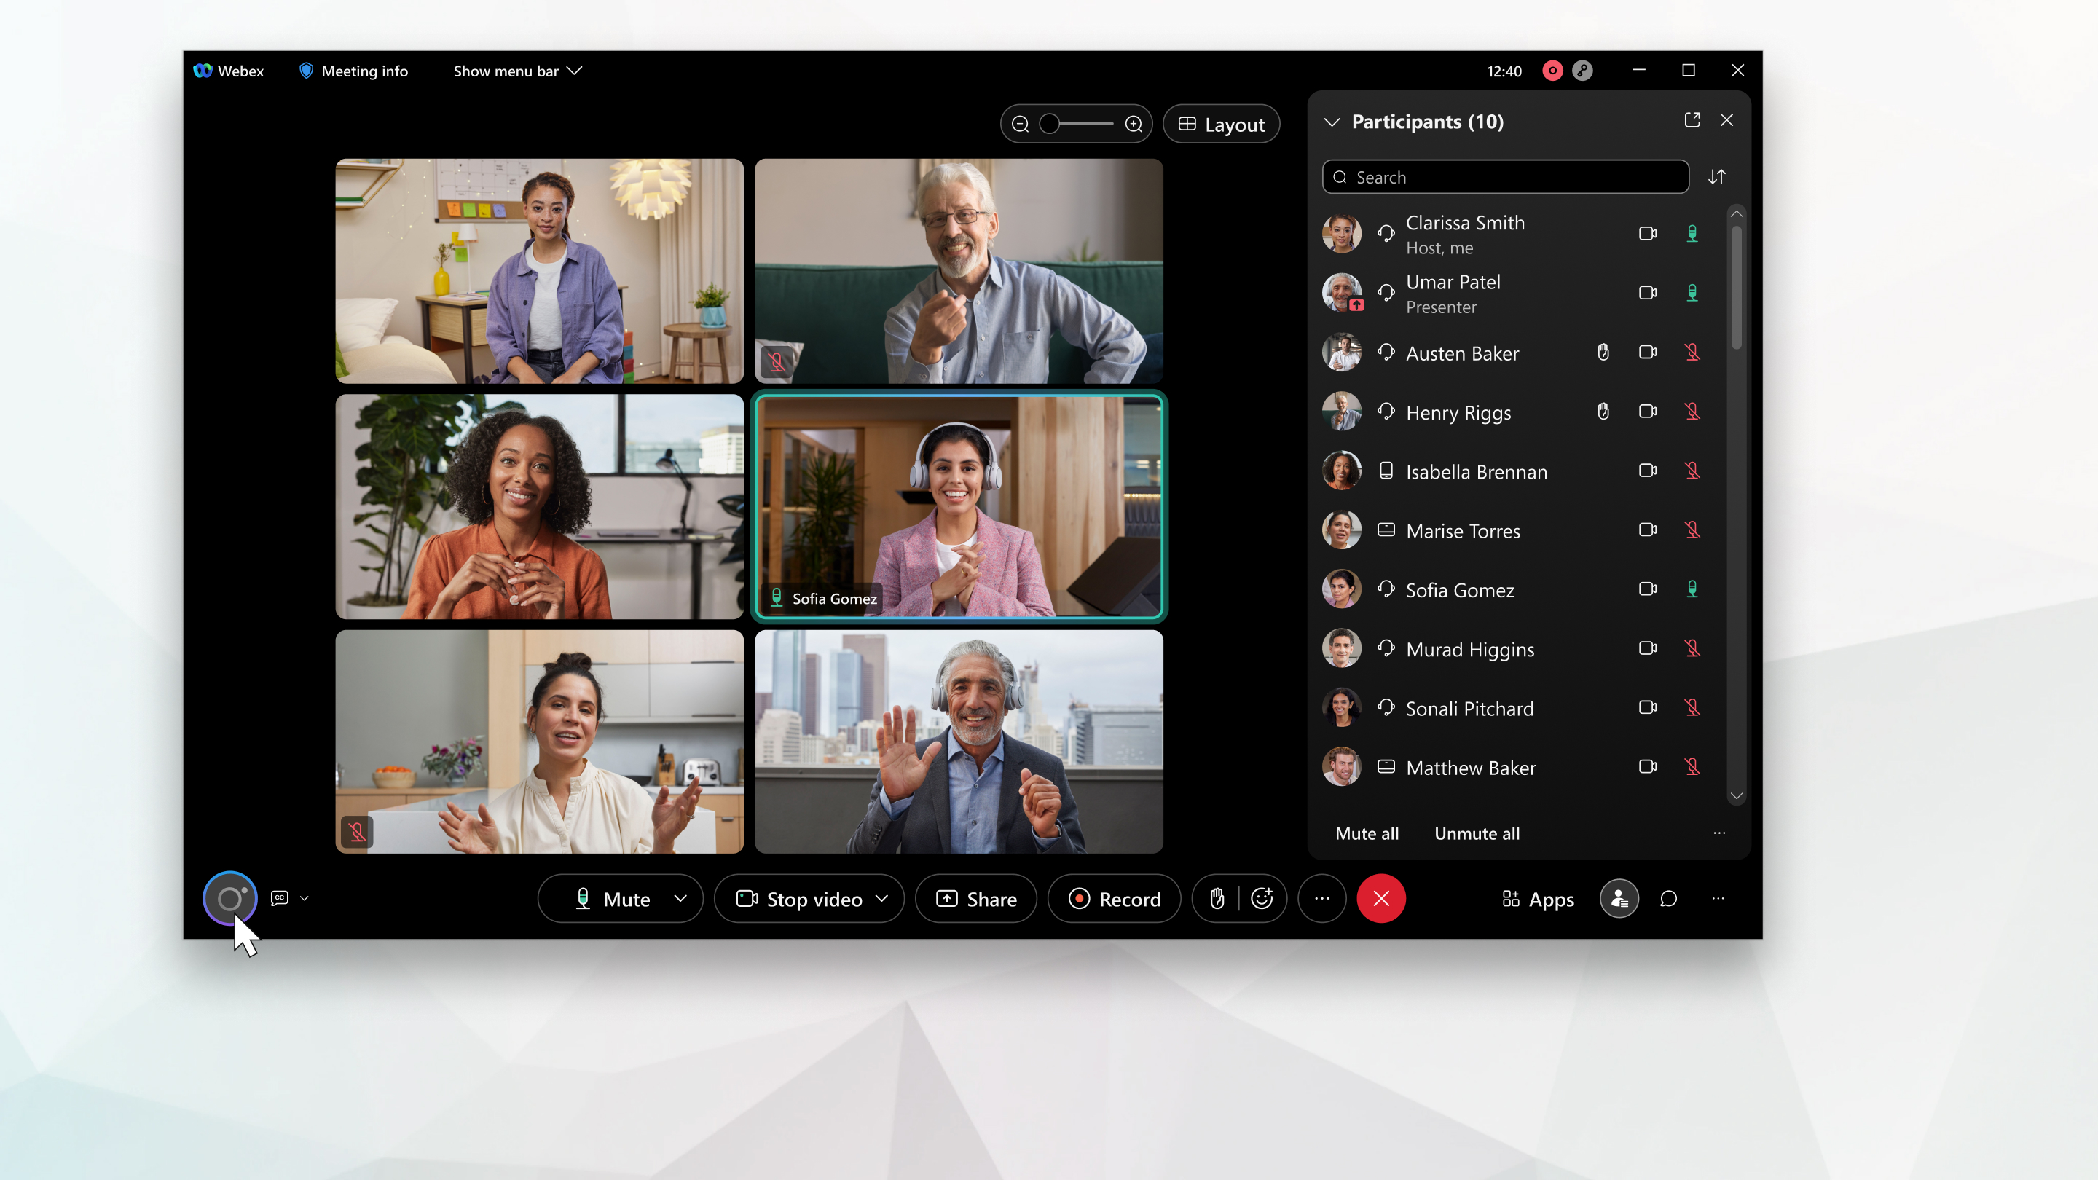This screenshot has width=2098, height=1180.
Task: Toggle video for Austen Baker participant
Action: tap(1647, 353)
